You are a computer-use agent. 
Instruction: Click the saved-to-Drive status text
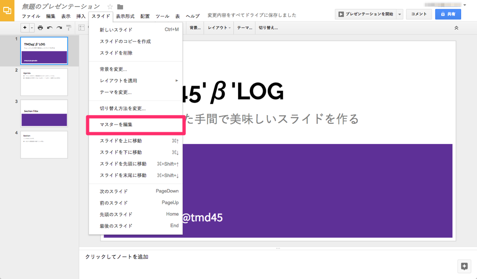click(252, 15)
